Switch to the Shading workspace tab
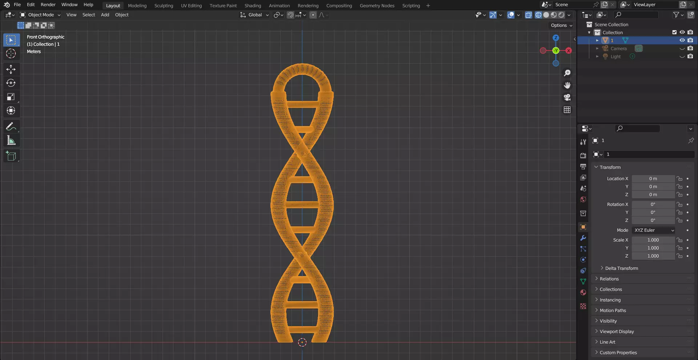 [x=253, y=6]
